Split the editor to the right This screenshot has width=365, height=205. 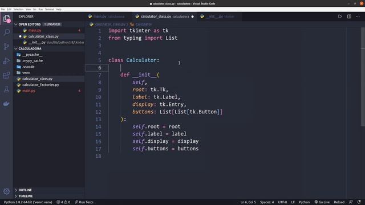(349, 17)
